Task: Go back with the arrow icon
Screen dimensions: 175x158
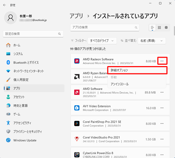Action: click(5, 5)
